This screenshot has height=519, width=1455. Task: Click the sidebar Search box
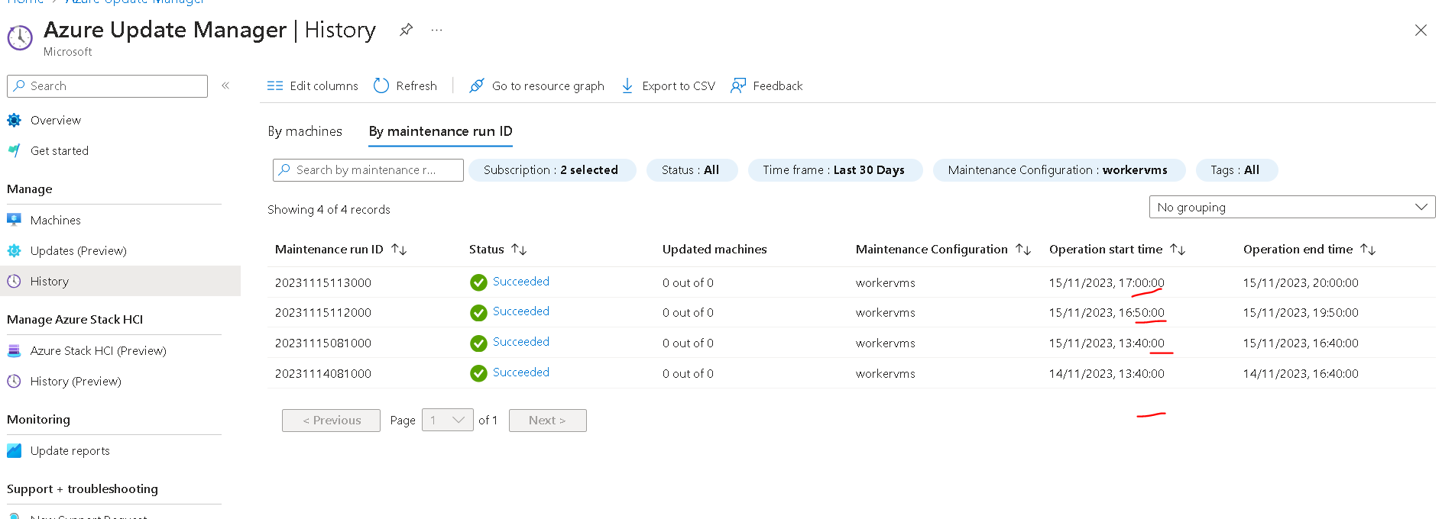click(107, 86)
